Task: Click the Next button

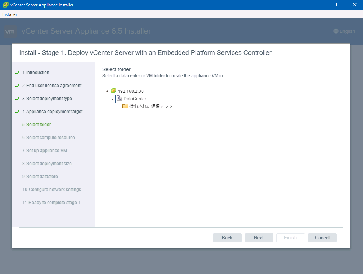Action: 259,238
